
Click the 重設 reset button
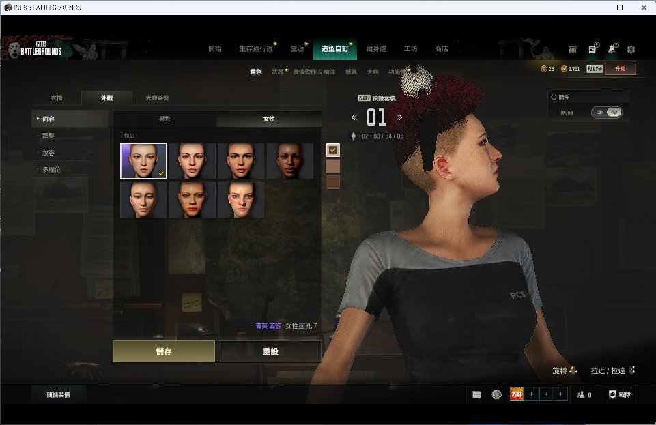coord(270,351)
